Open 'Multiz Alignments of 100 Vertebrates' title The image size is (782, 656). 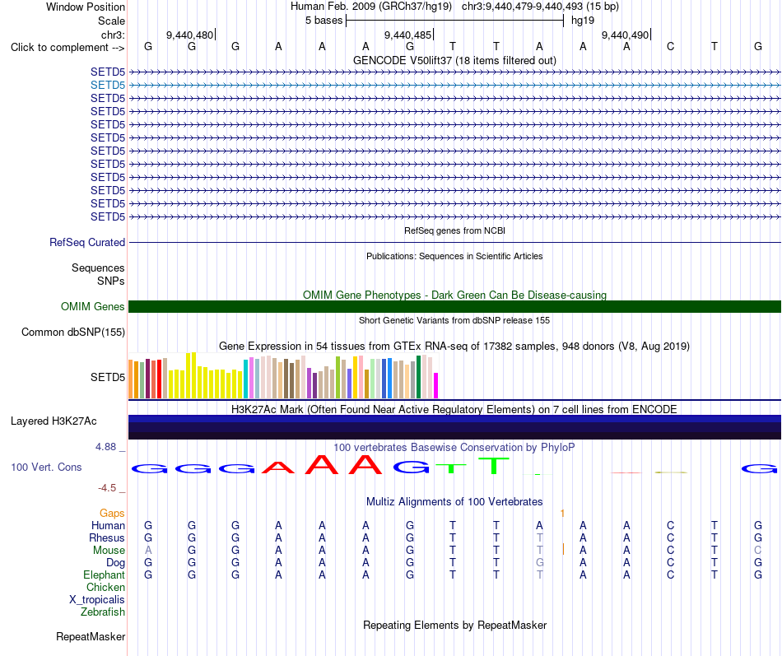(x=454, y=502)
